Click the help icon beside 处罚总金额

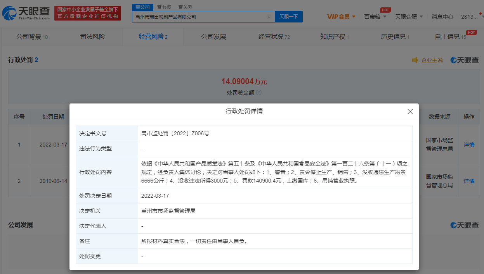259,93
